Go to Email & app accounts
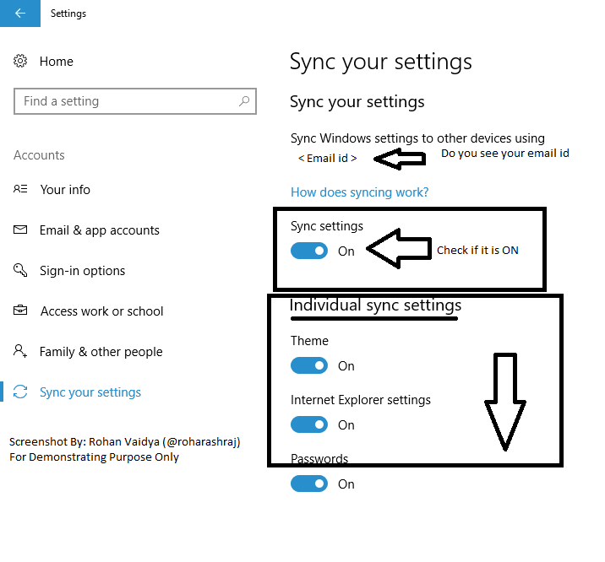 (100, 230)
